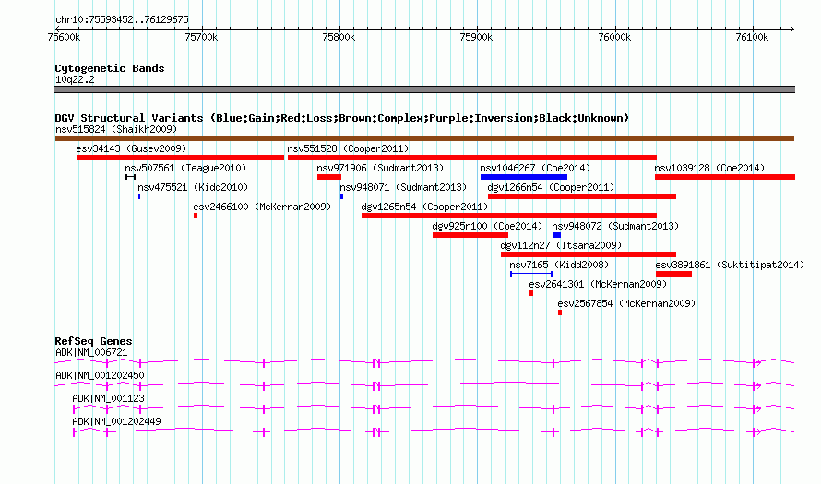
Task: Select the red esv3891861 loss bar
Action: coord(673,274)
